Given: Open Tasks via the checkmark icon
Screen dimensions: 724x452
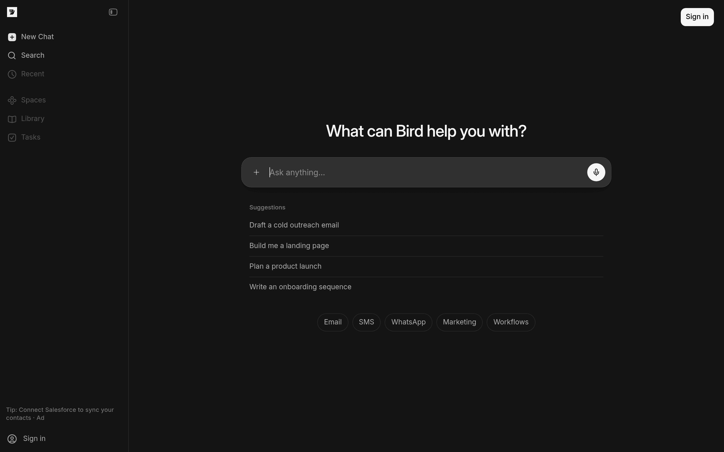Looking at the screenshot, I should click(12, 137).
